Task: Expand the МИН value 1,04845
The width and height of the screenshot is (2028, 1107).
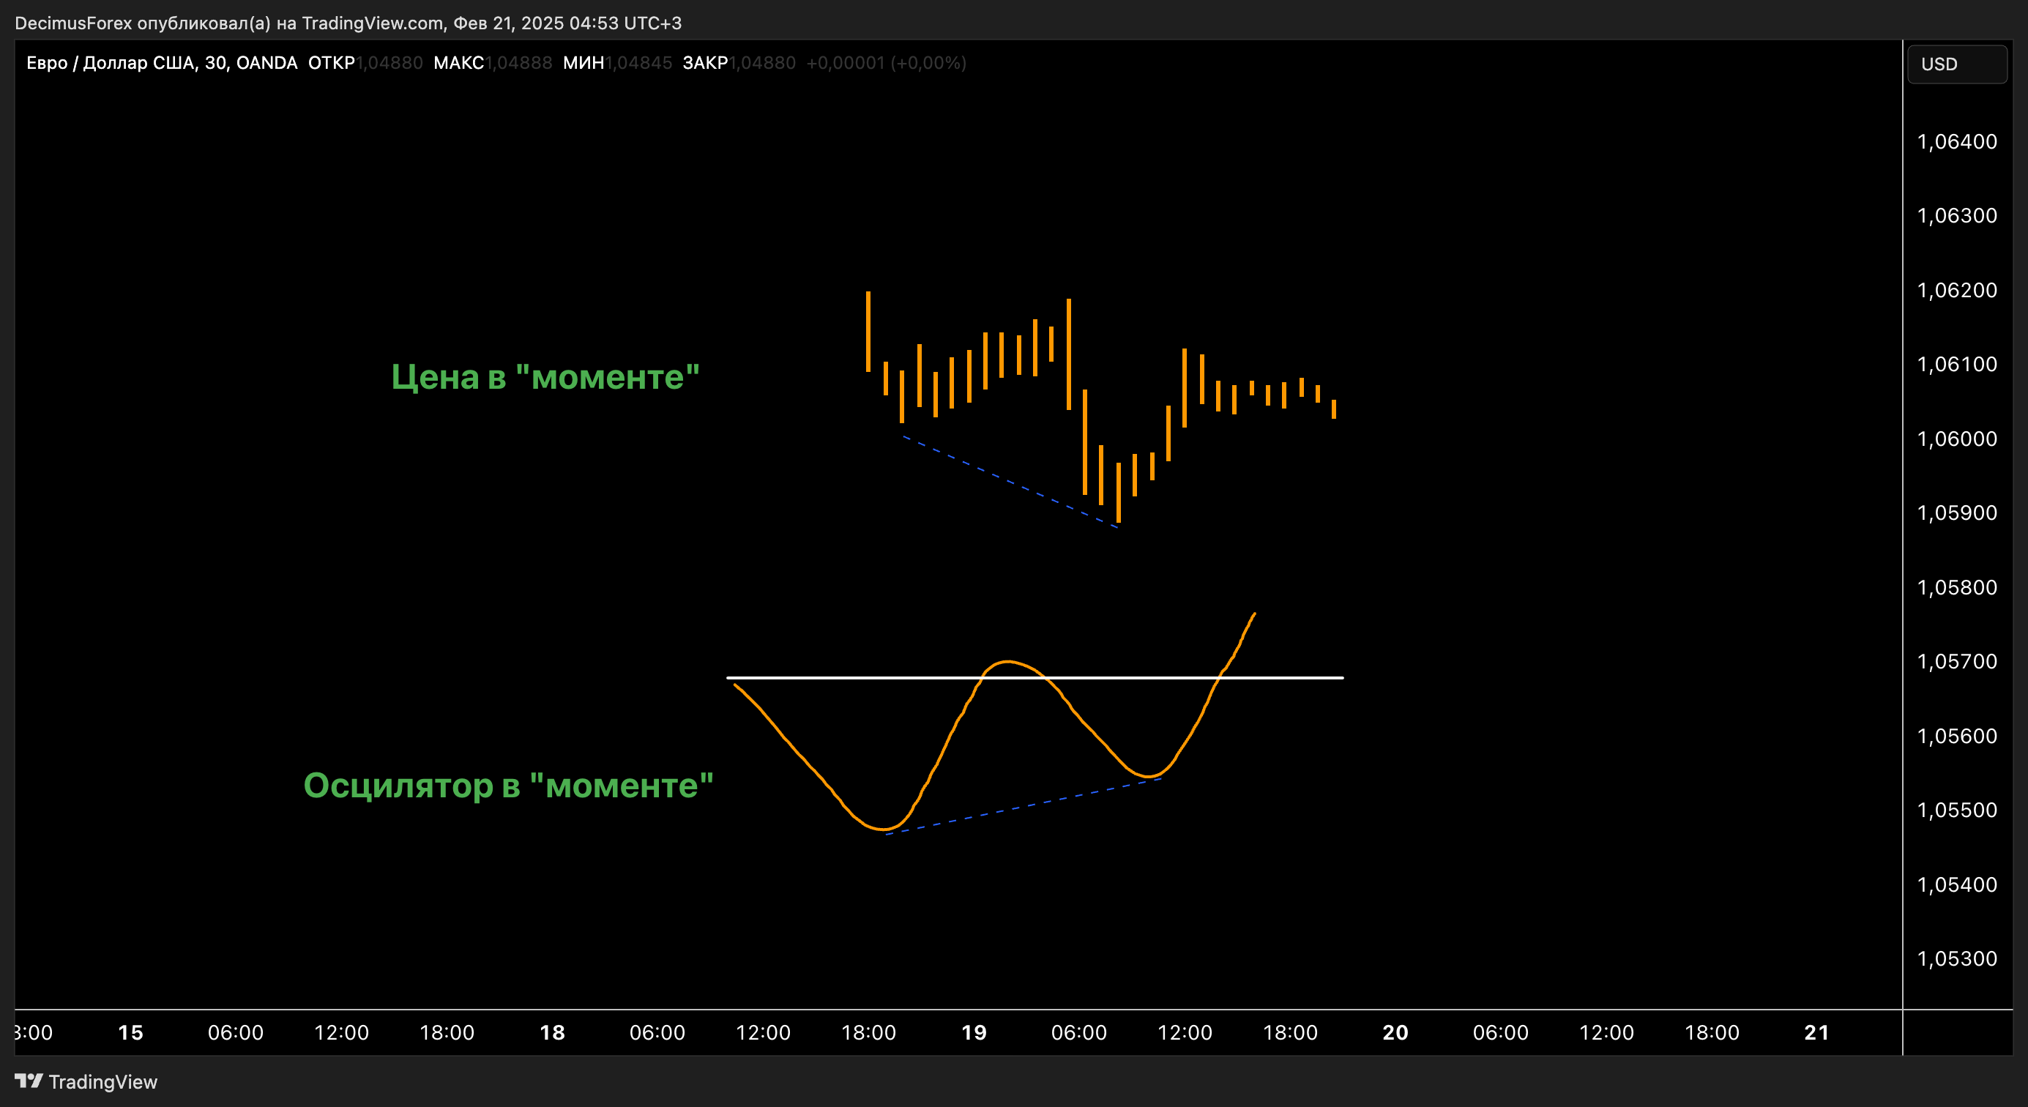Action: point(638,63)
